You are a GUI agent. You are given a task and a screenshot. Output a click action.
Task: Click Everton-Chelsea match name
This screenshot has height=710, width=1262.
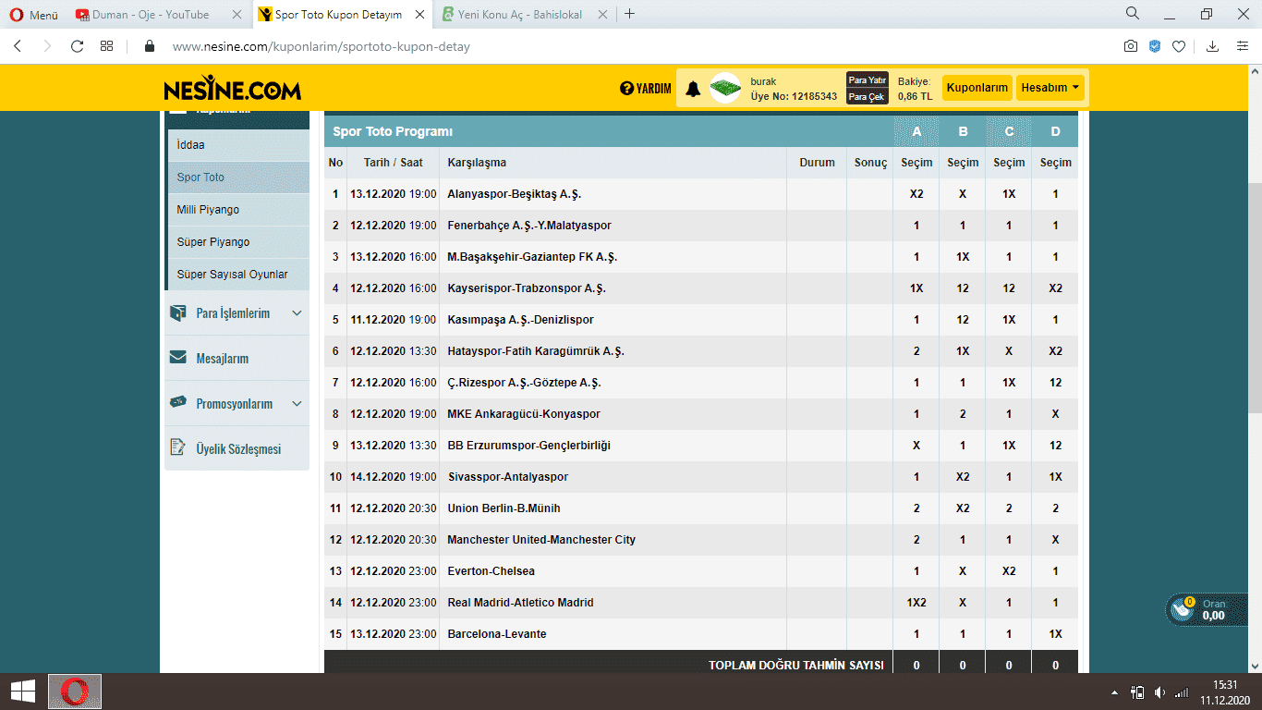[491, 571]
